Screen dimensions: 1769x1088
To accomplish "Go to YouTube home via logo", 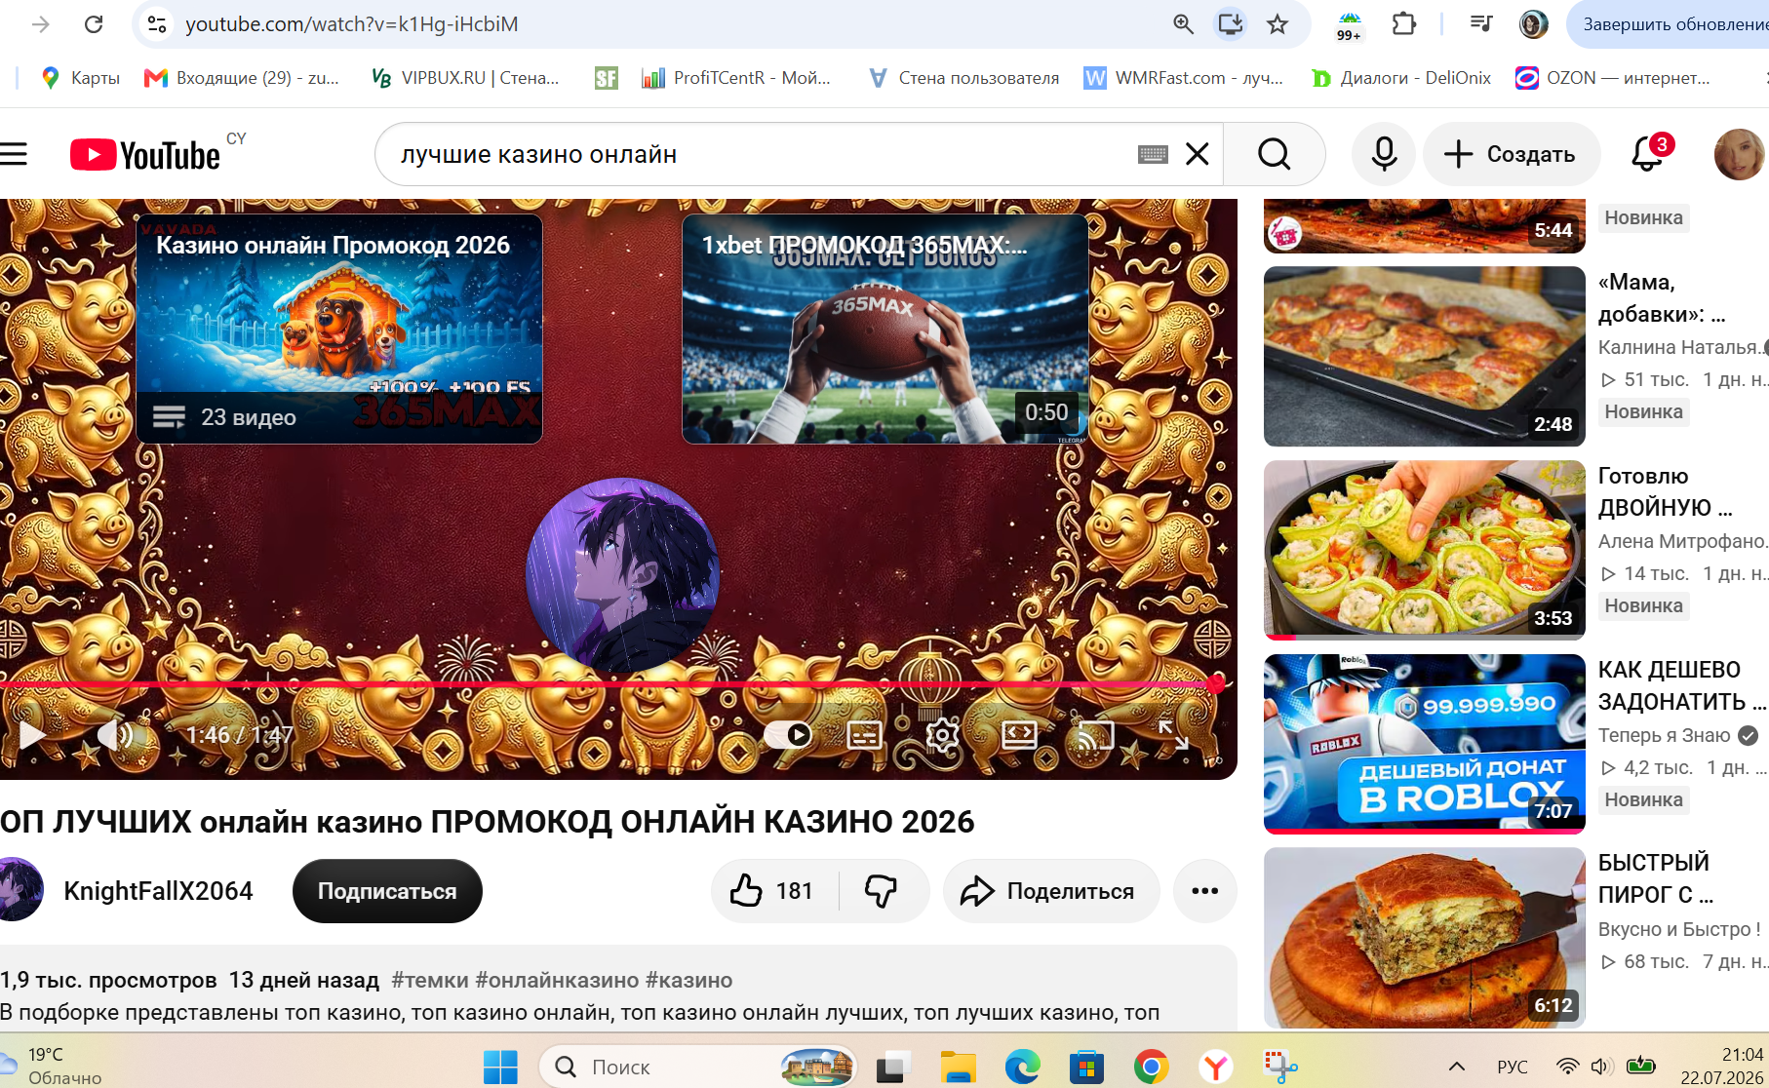I will pyautogui.click(x=145, y=155).
